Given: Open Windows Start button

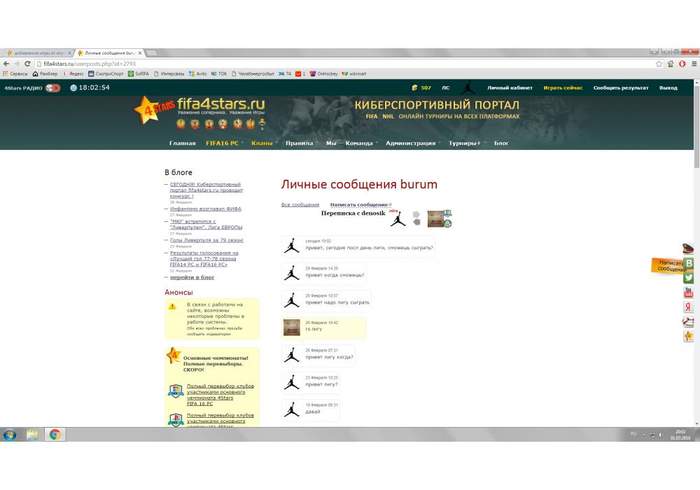Looking at the screenshot, I should (x=9, y=435).
